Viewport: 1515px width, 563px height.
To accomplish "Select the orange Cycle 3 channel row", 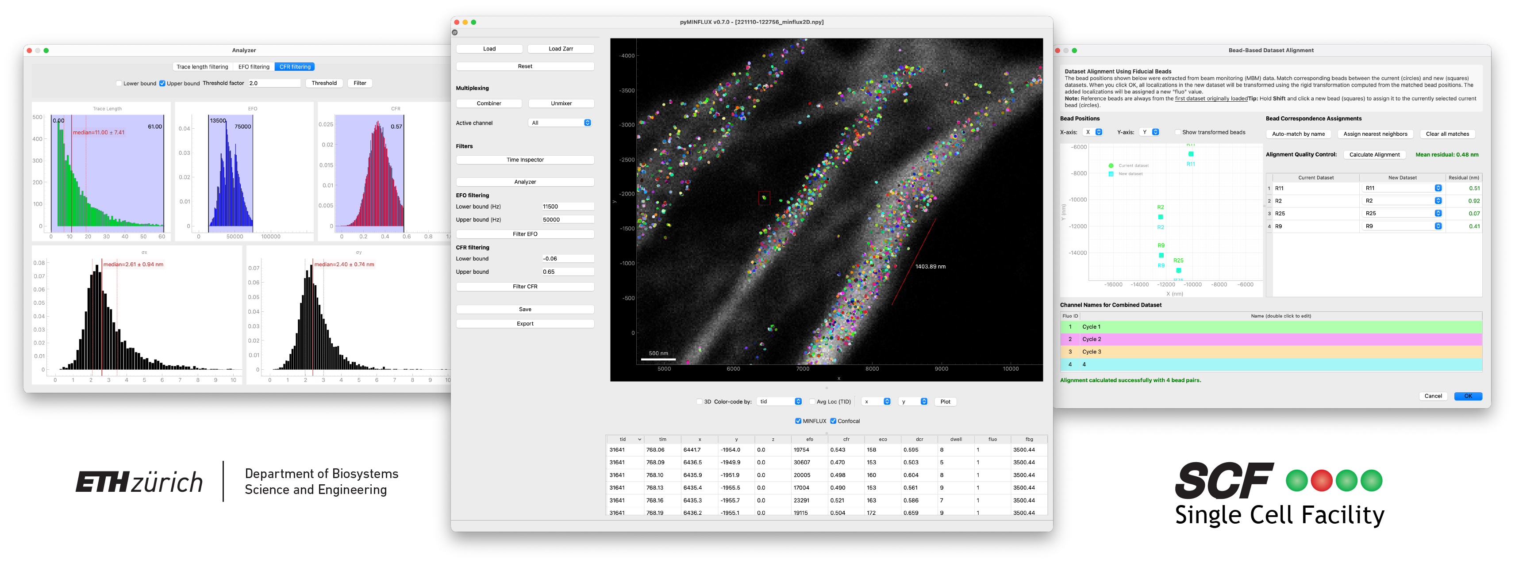I will click(1271, 352).
